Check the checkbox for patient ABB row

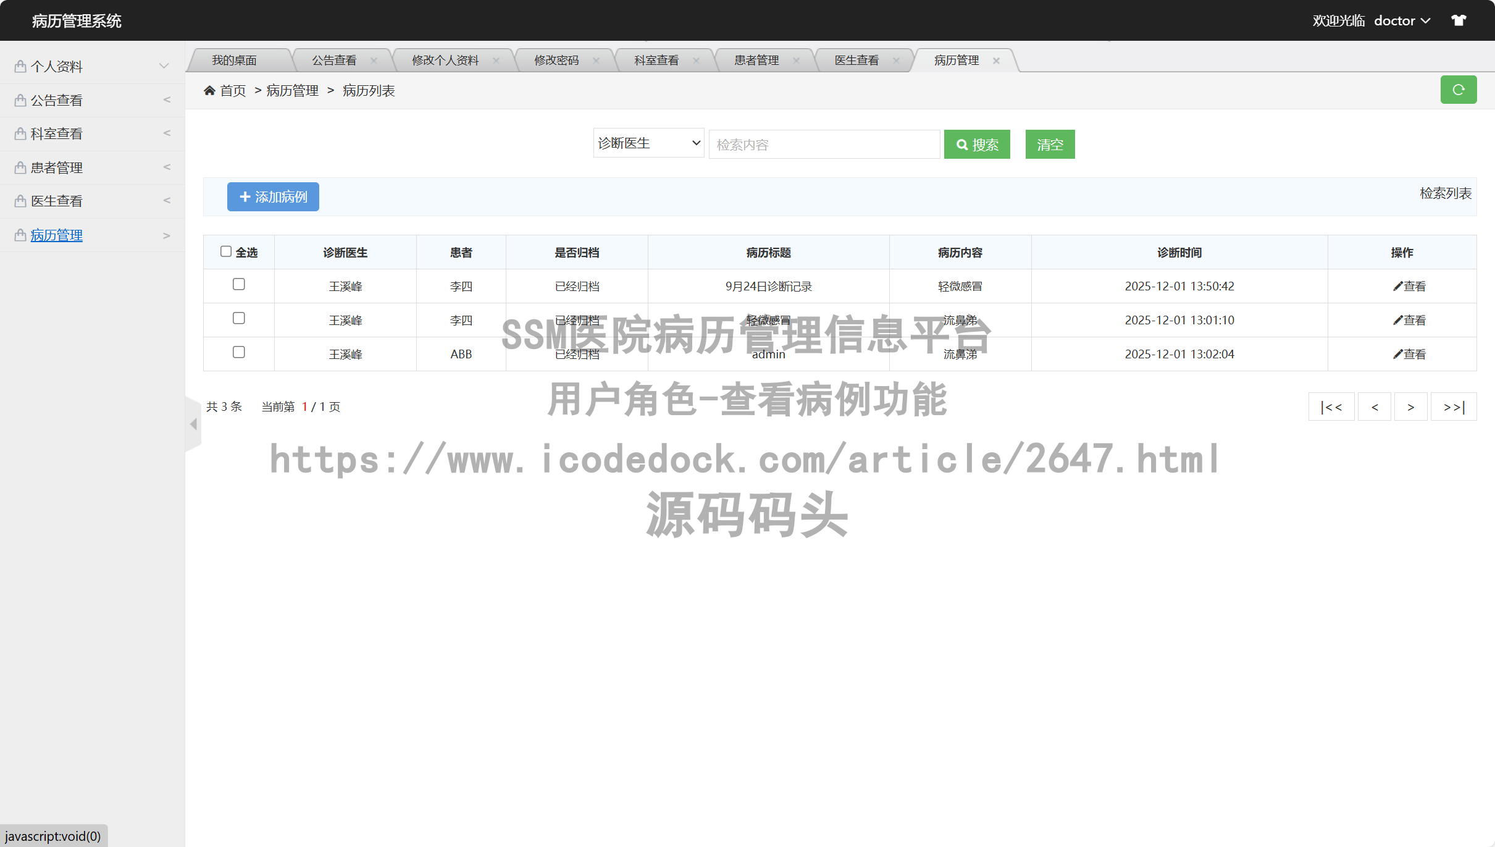tap(239, 352)
